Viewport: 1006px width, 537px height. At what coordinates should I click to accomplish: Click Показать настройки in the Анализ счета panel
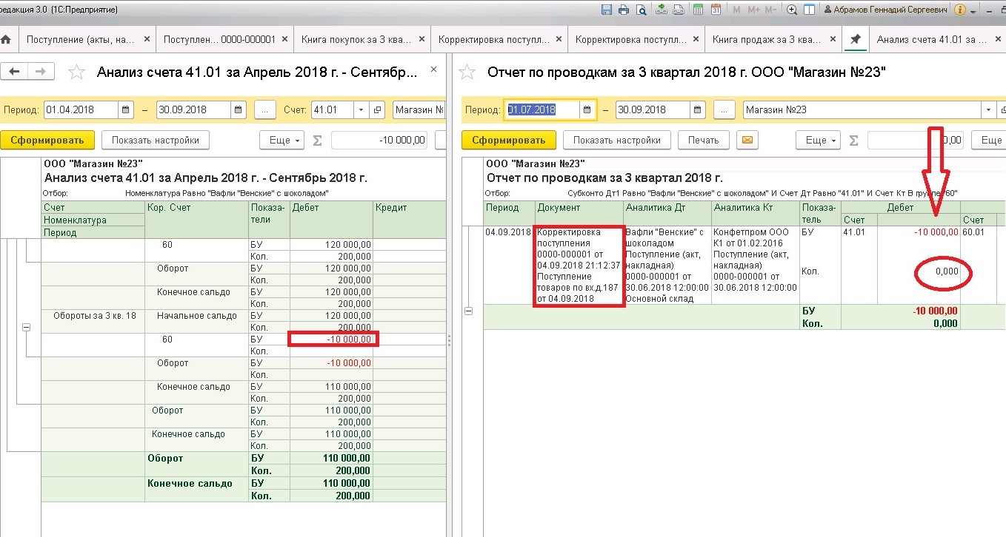[156, 140]
